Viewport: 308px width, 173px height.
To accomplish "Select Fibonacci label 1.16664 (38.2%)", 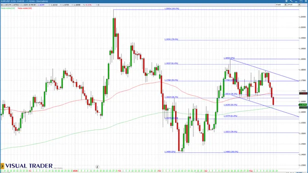I will pos(171,97).
